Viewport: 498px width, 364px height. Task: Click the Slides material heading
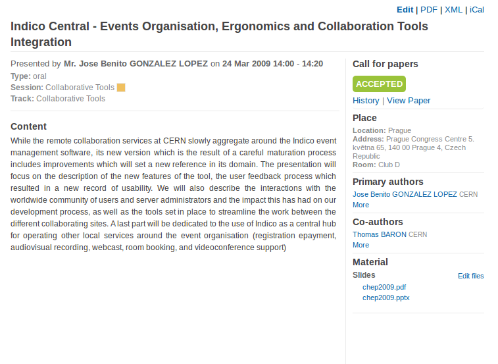(364, 275)
